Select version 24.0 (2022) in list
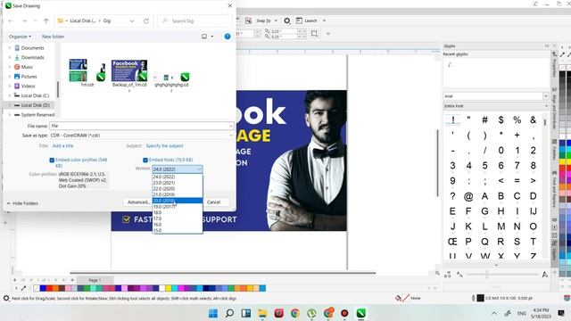Viewport: 571px width, 321px height. [x=178, y=177]
